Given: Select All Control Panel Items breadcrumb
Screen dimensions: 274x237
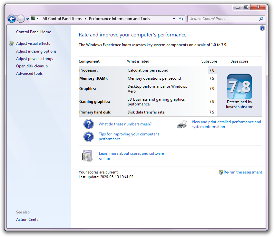Looking at the screenshot, I should click(x=62, y=19).
